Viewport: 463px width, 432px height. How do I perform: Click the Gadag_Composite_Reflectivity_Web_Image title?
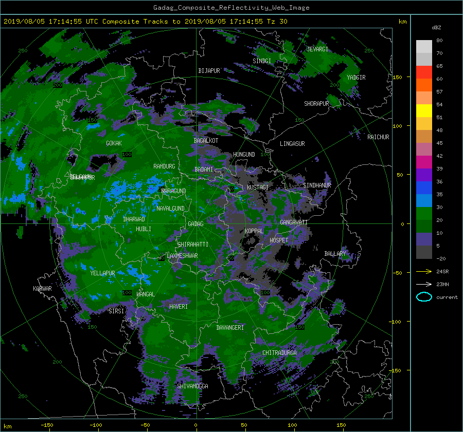point(231,8)
